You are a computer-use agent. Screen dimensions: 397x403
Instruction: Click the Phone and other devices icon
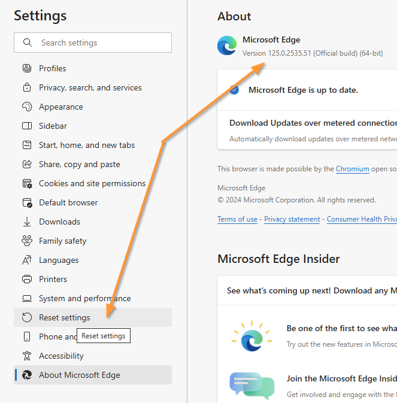click(27, 337)
